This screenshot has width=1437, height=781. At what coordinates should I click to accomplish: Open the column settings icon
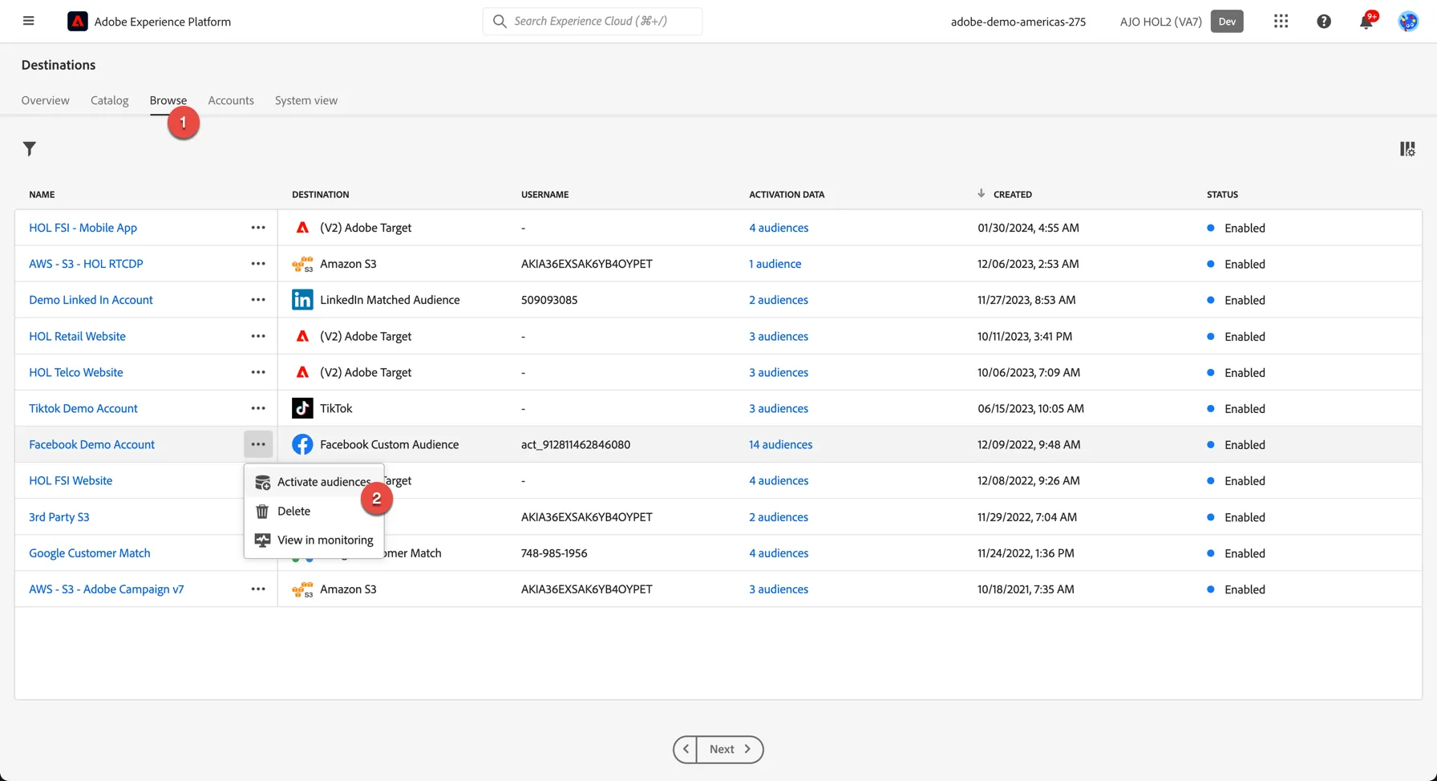pyautogui.click(x=1407, y=148)
